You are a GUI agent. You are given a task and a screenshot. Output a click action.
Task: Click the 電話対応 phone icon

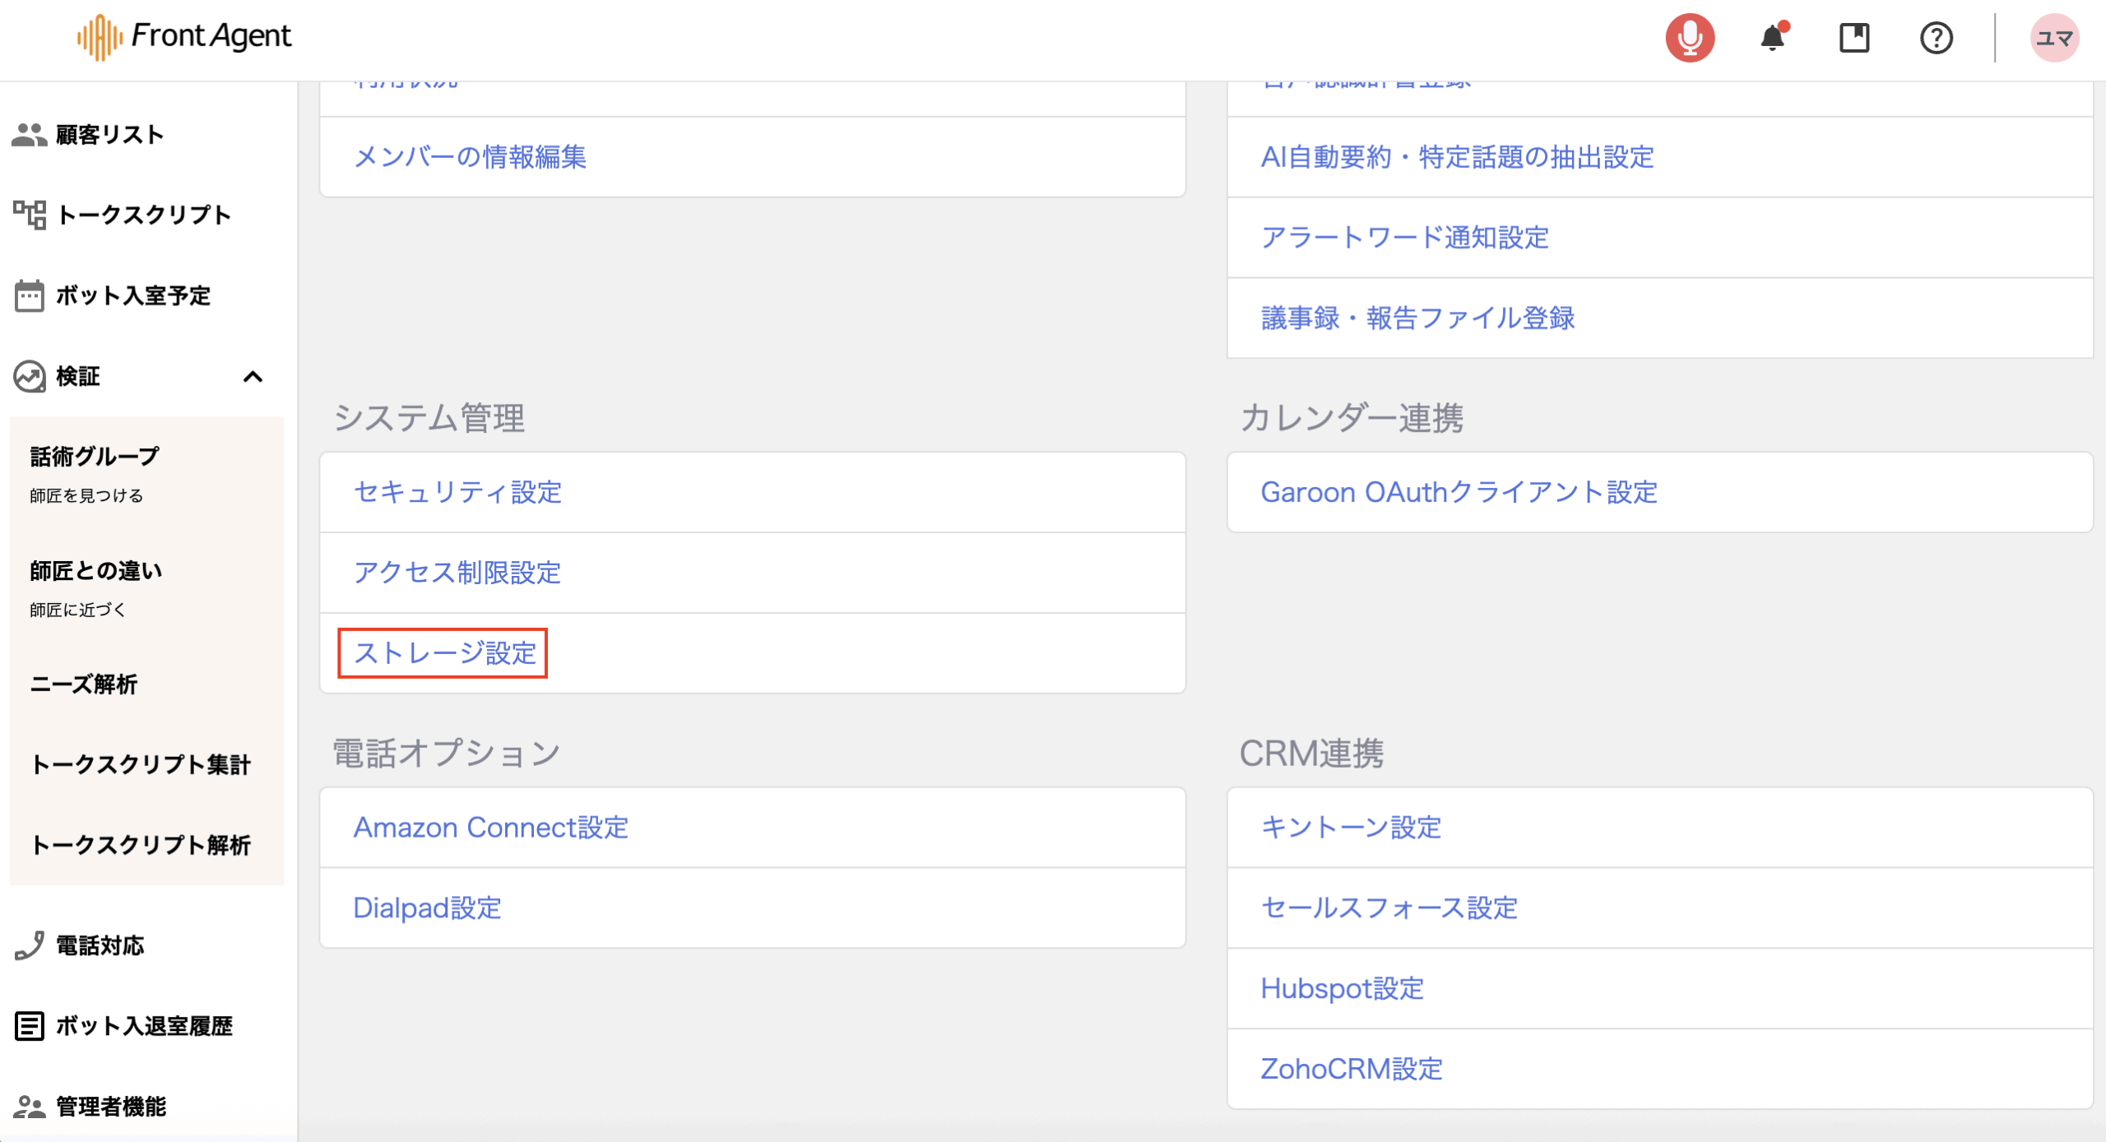30,945
